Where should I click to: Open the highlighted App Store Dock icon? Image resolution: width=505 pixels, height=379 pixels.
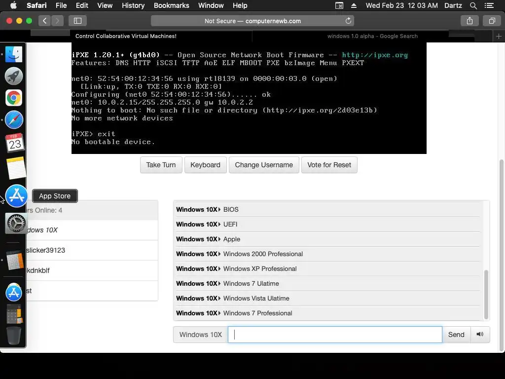pos(16,196)
